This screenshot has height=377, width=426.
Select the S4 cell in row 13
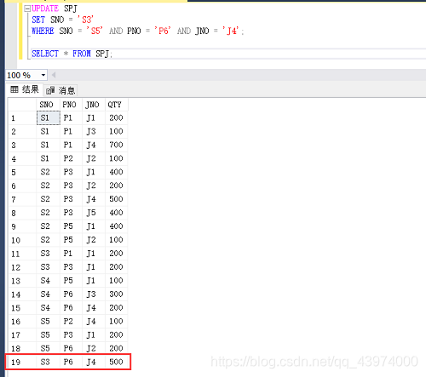48,281
